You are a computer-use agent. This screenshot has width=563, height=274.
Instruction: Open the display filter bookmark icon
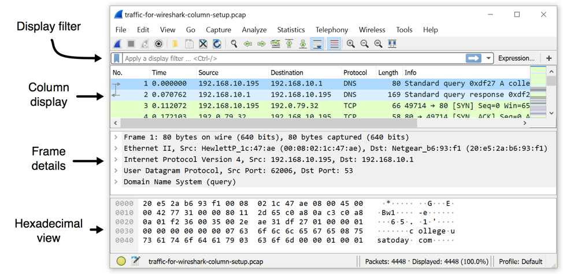coord(116,58)
